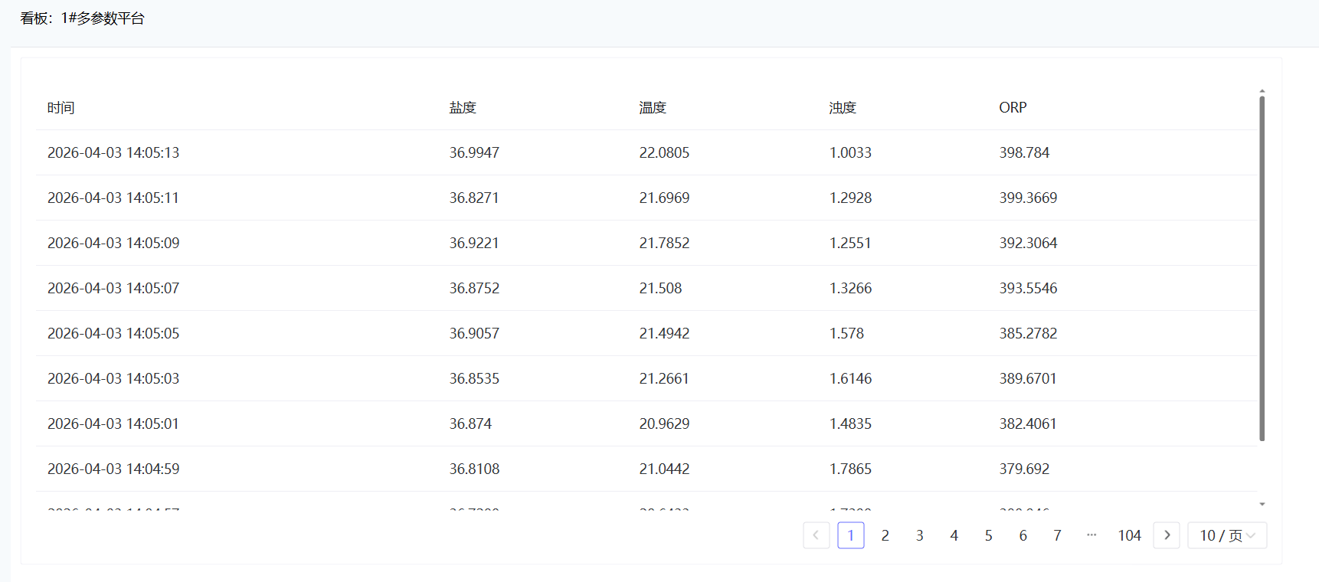The height and width of the screenshot is (582, 1319).
Task: Click the 浊度 column header
Action: click(x=843, y=108)
